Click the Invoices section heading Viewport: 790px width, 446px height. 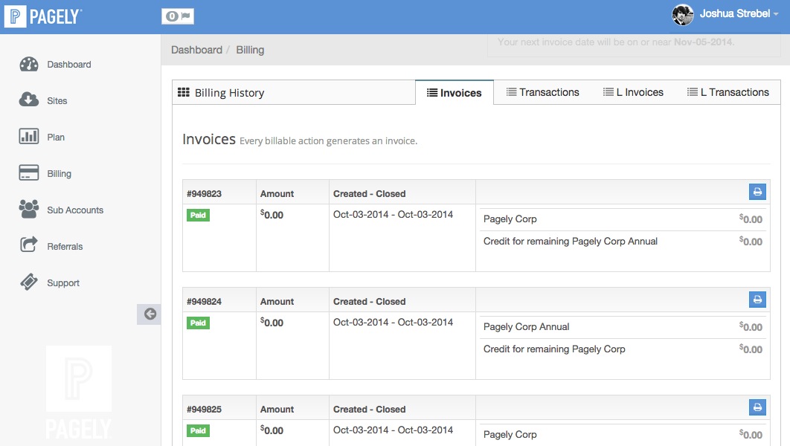pos(209,139)
